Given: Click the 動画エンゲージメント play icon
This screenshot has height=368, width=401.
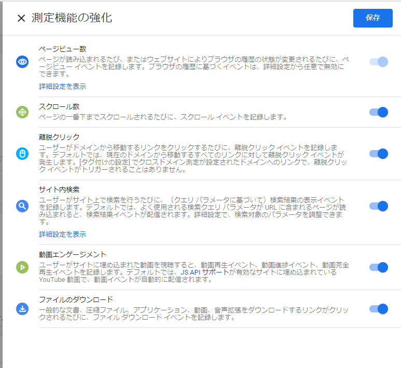Looking at the screenshot, I should pos(22,267).
